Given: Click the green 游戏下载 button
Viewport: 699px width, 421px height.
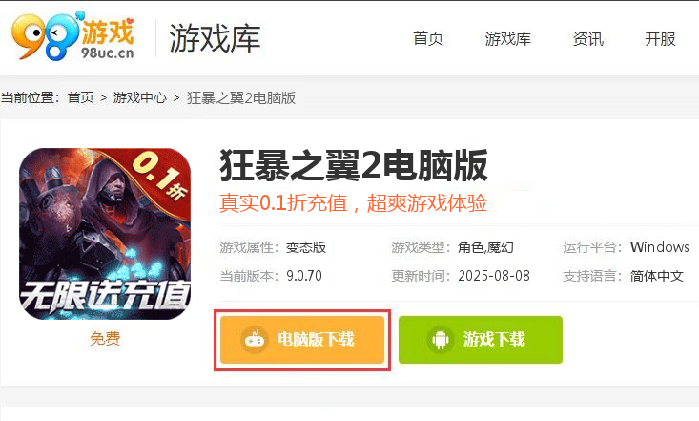Looking at the screenshot, I should pos(481,340).
